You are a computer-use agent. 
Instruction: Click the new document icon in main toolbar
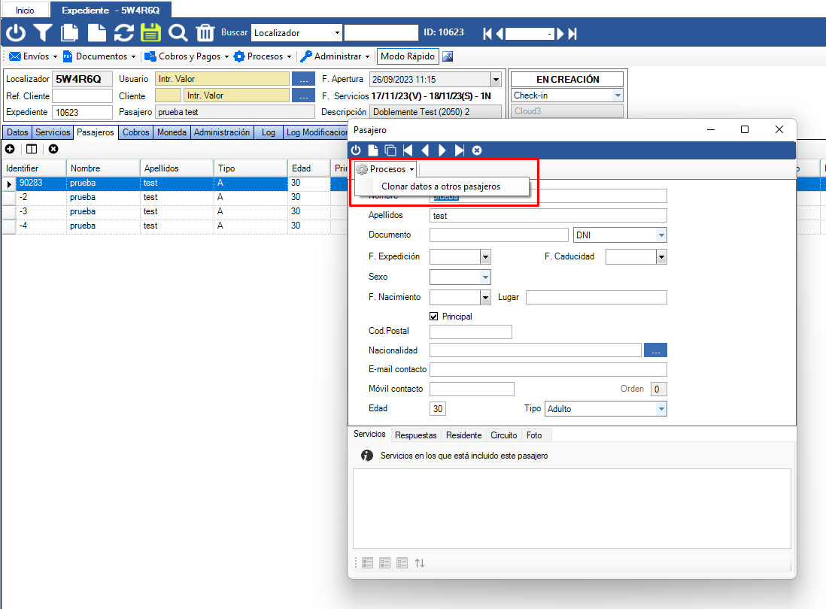[96, 32]
